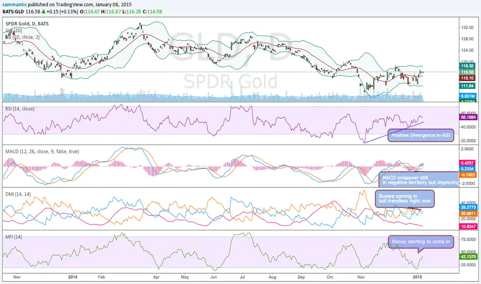Click the 26.9811 DMI value tag
Viewport: 481px width, 284px height.
point(468,214)
